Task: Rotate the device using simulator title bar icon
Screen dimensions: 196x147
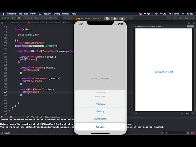Action: (x=122, y=18)
